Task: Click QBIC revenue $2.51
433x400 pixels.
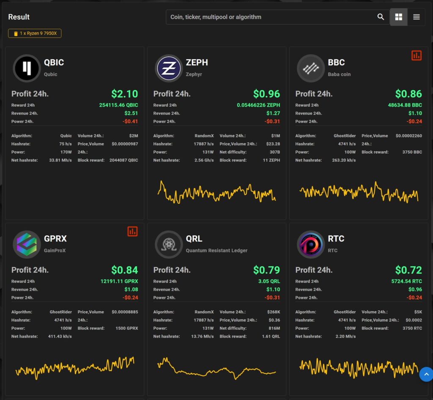Action: pos(131,113)
